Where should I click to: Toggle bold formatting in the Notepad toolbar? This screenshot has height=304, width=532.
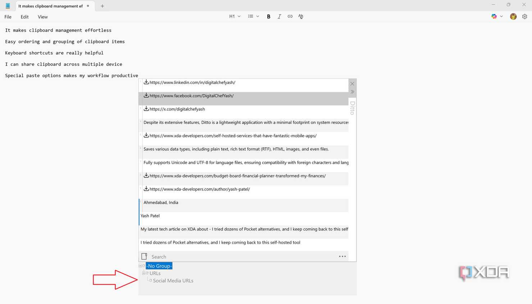(x=268, y=17)
